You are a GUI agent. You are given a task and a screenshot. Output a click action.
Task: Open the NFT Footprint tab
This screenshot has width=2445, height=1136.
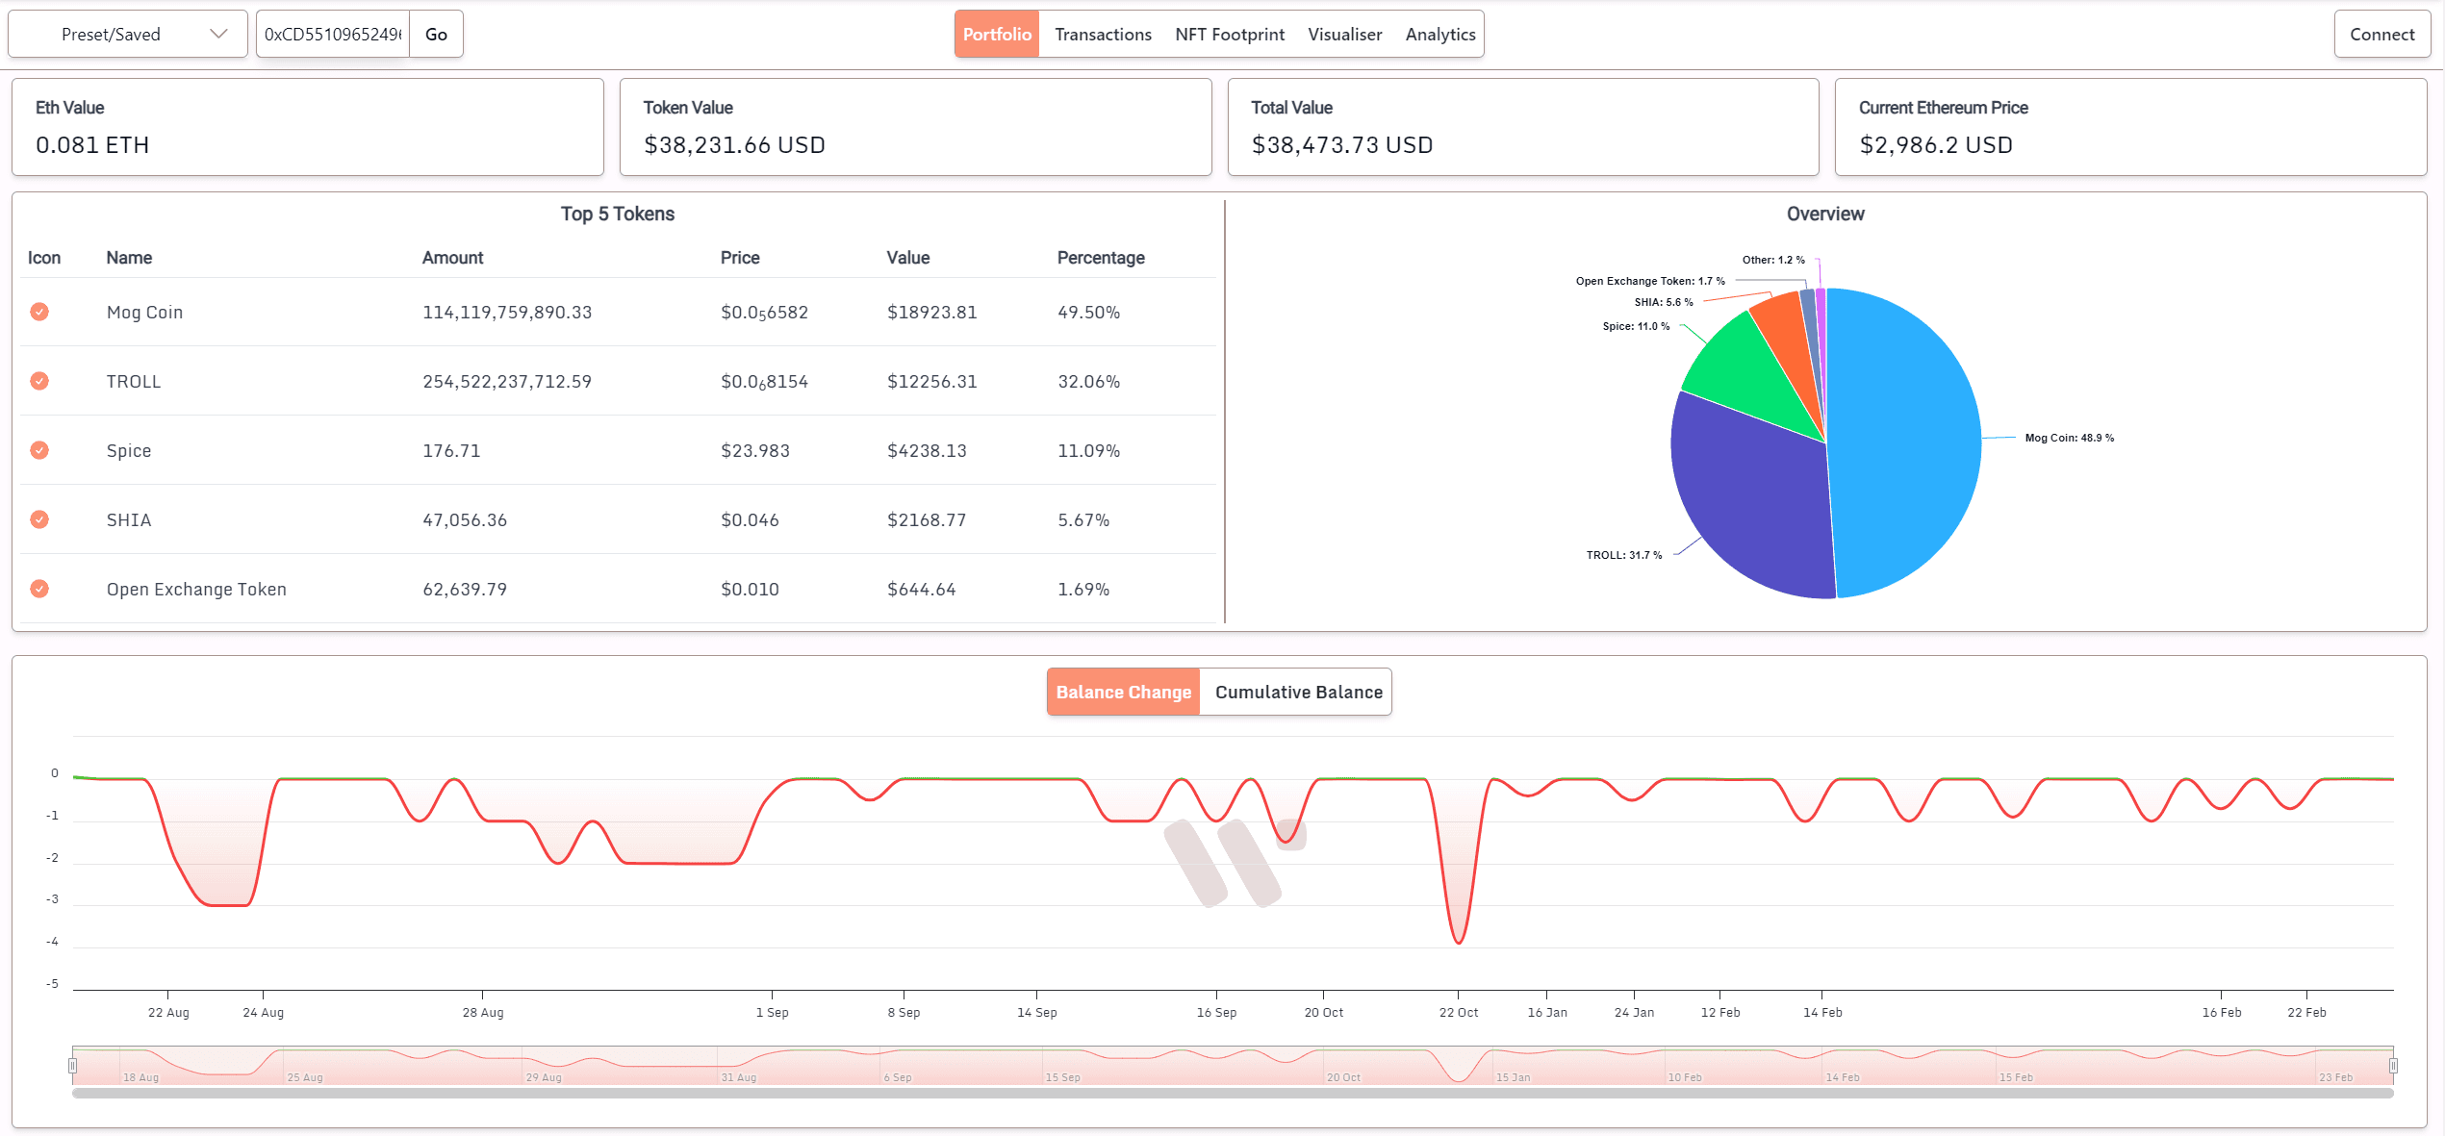(x=1230, y=35)
